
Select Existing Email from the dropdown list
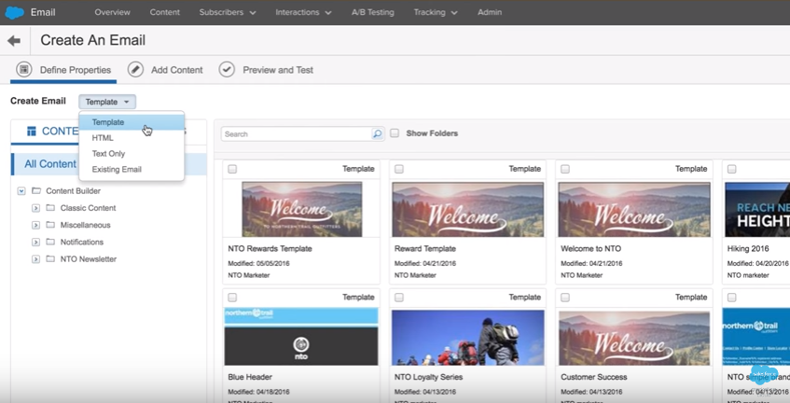pos(132,169)
